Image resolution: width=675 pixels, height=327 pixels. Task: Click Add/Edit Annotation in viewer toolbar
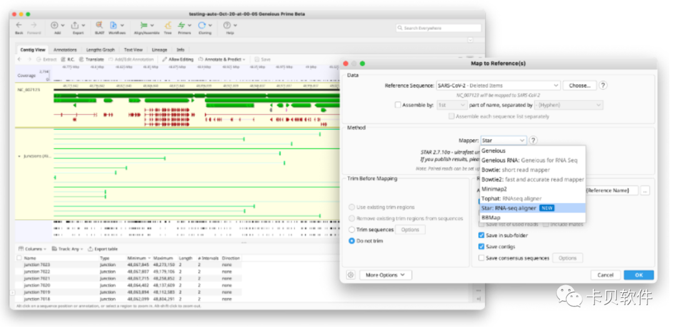[131, 59]
